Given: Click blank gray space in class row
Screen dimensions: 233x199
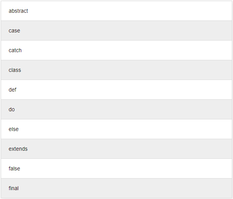Looking at the screenshot, I should [126, 70].
